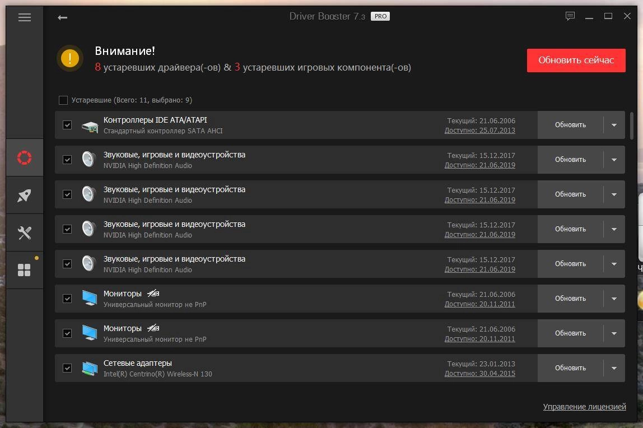The image size is (643, 428).
Task: Maximize the Driver Booster window
Action: point(608,16)
